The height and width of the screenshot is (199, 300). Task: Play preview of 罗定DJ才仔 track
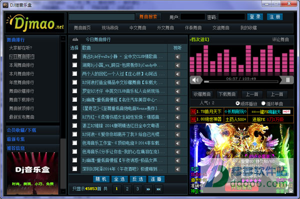point(177,91)
